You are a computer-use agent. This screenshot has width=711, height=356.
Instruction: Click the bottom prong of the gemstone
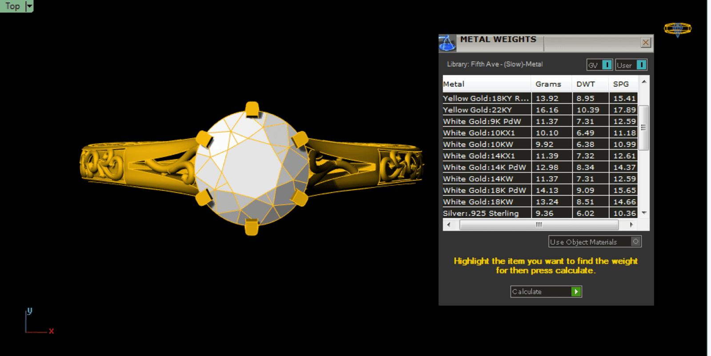coord(252,227)
